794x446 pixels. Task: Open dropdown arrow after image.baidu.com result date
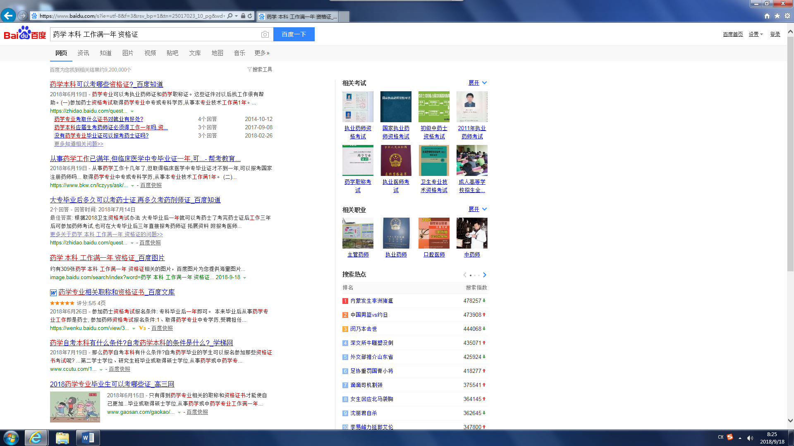[244, 278]
